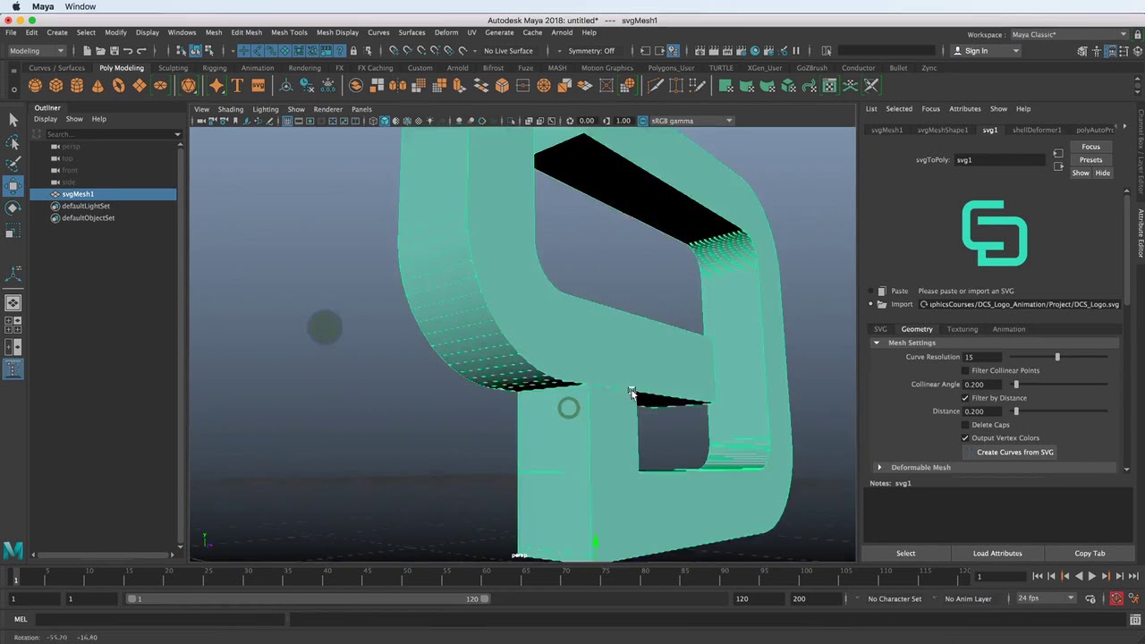Click the Redo arrow in status line
The image size is (1145, 644).
click(x=141, y=51)
